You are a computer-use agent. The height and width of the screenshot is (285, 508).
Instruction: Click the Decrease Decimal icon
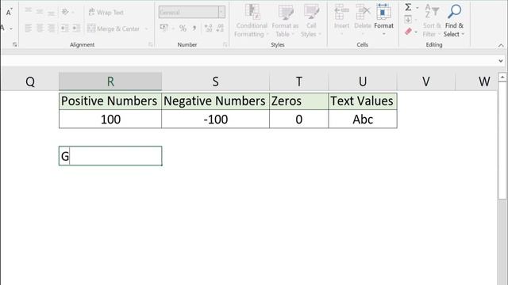click(x=220, y=28)
